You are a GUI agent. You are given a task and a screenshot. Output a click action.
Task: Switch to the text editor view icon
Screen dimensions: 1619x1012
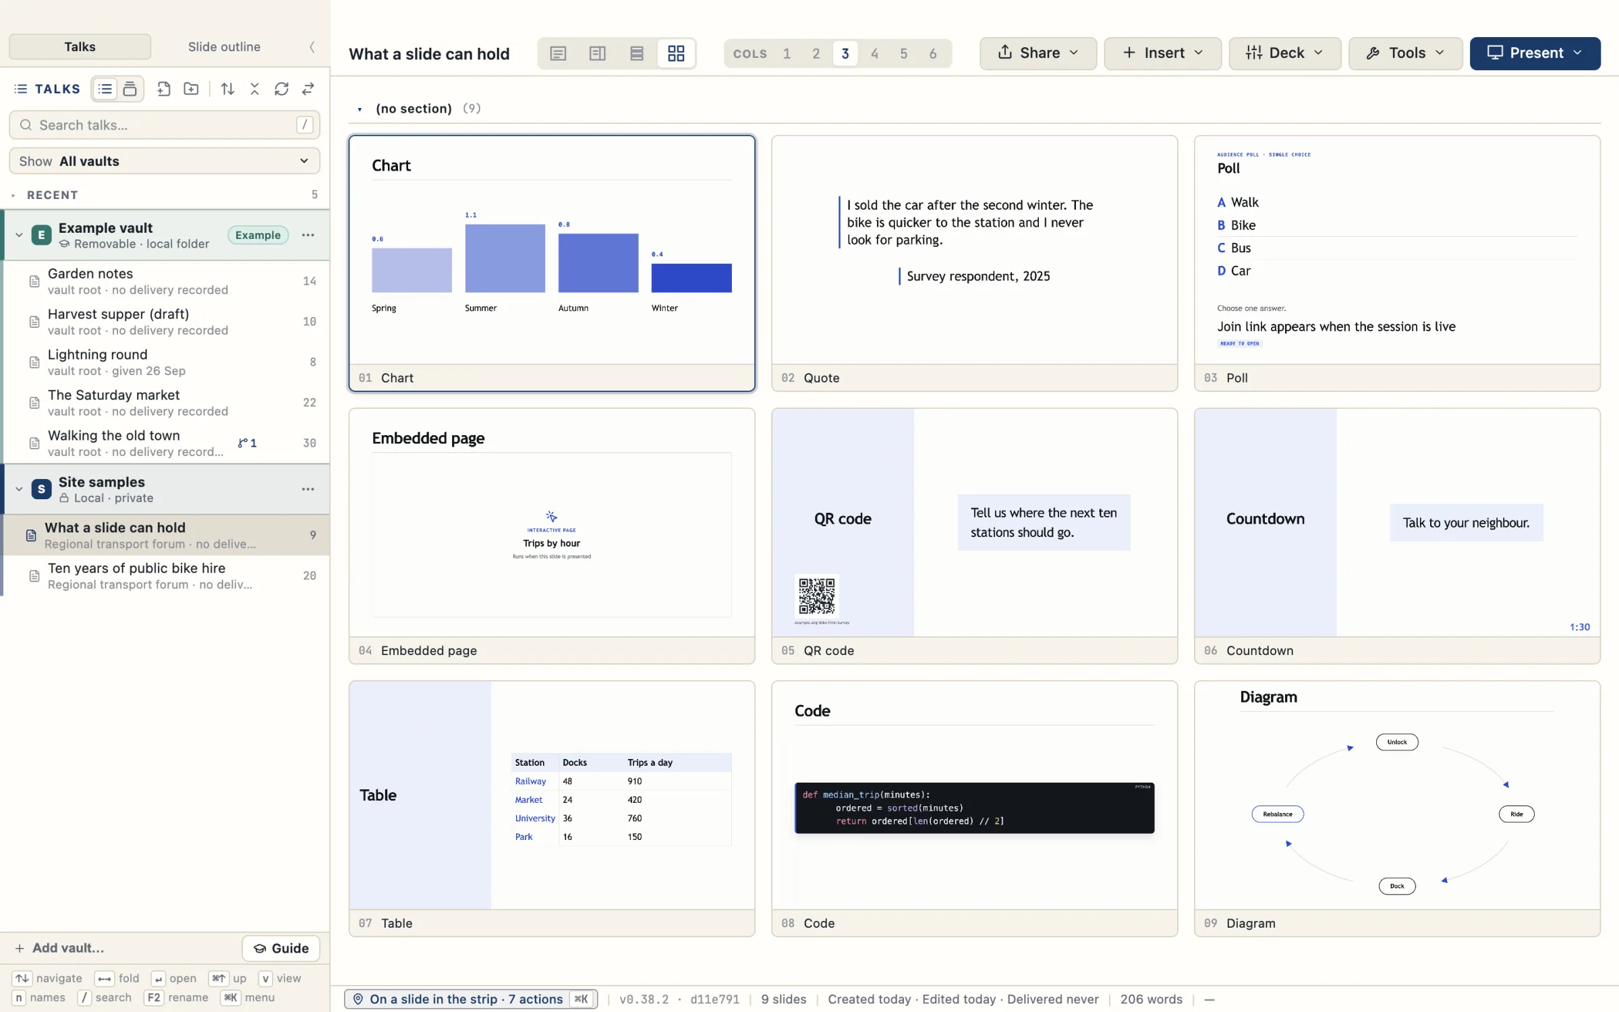point(558,53)
